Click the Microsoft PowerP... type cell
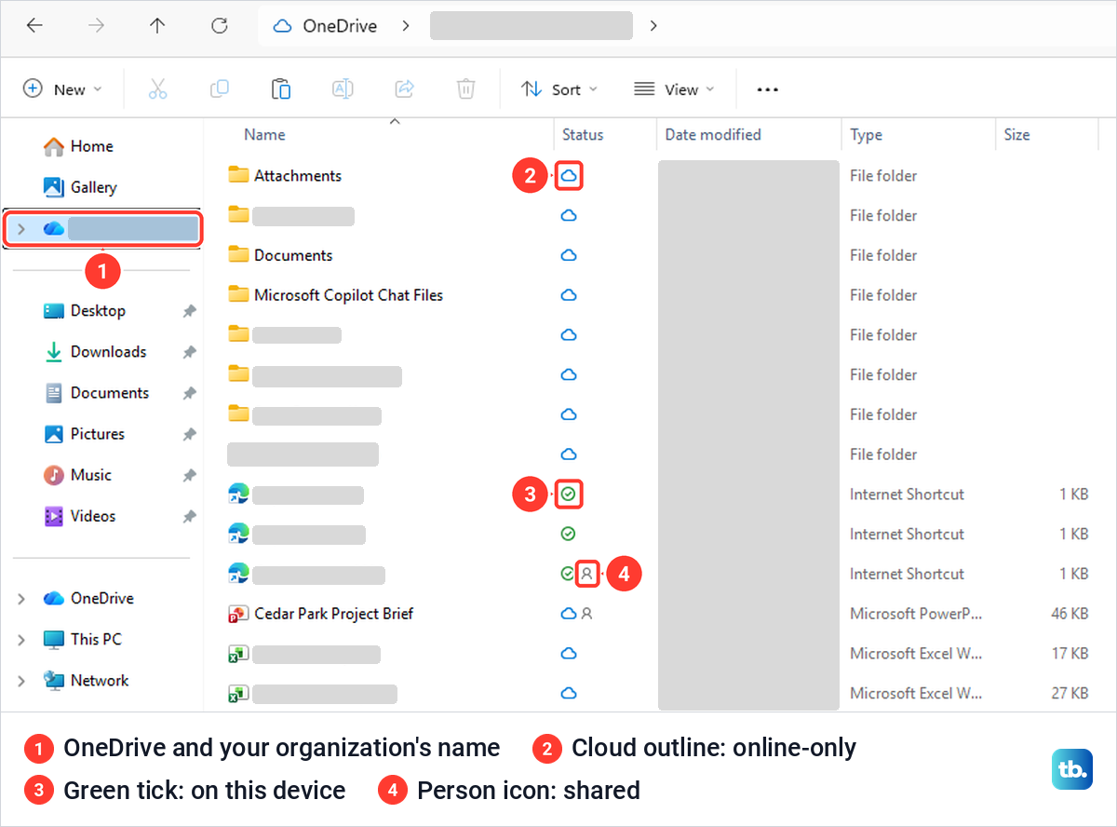Screen dimensions: 1117x827 click(x=916, y=614)
